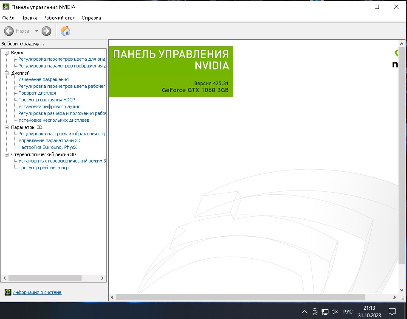Open the Файл menu
407x319 pixels.
click(8, 18)
